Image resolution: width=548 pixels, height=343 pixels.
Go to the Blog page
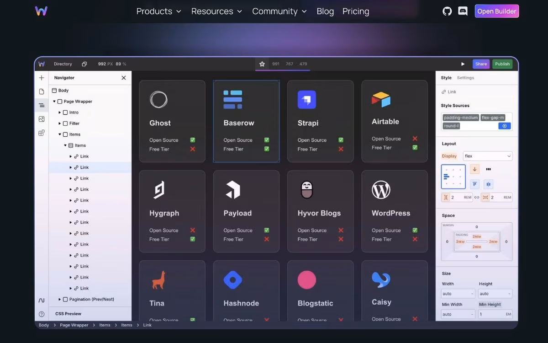(x=325, y=11)
